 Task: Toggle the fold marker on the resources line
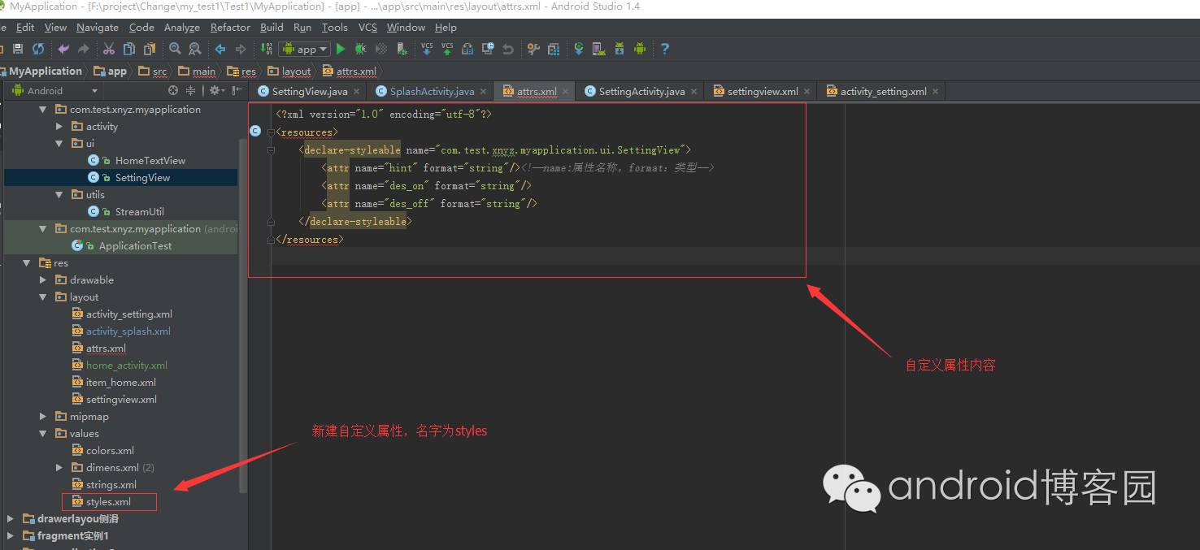tap(272, 132)
